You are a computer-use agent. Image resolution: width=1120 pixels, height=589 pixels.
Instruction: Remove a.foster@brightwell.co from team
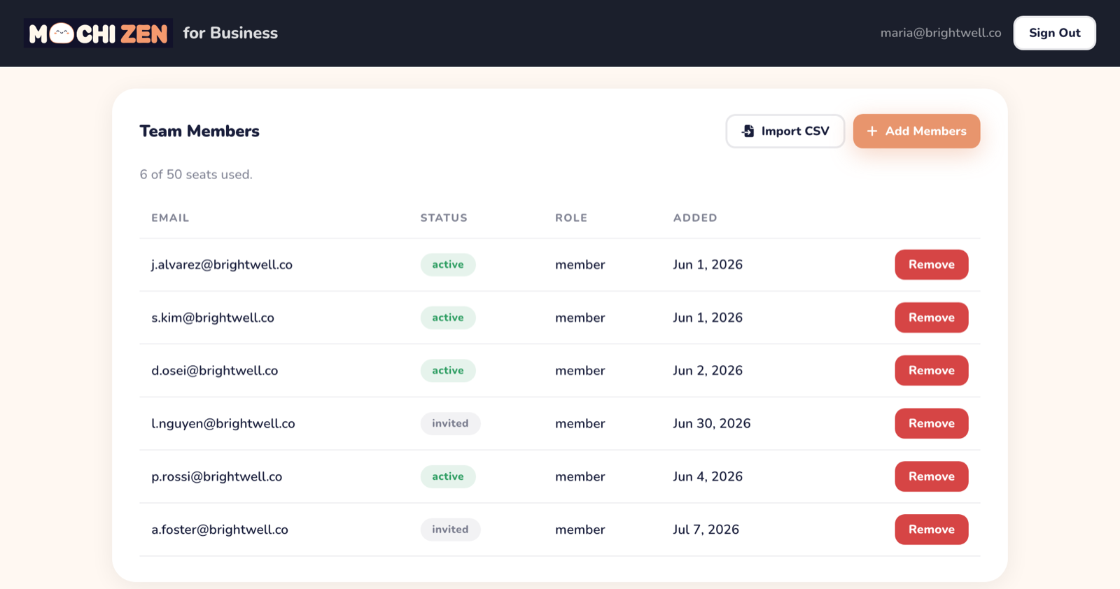click(931, 530)
